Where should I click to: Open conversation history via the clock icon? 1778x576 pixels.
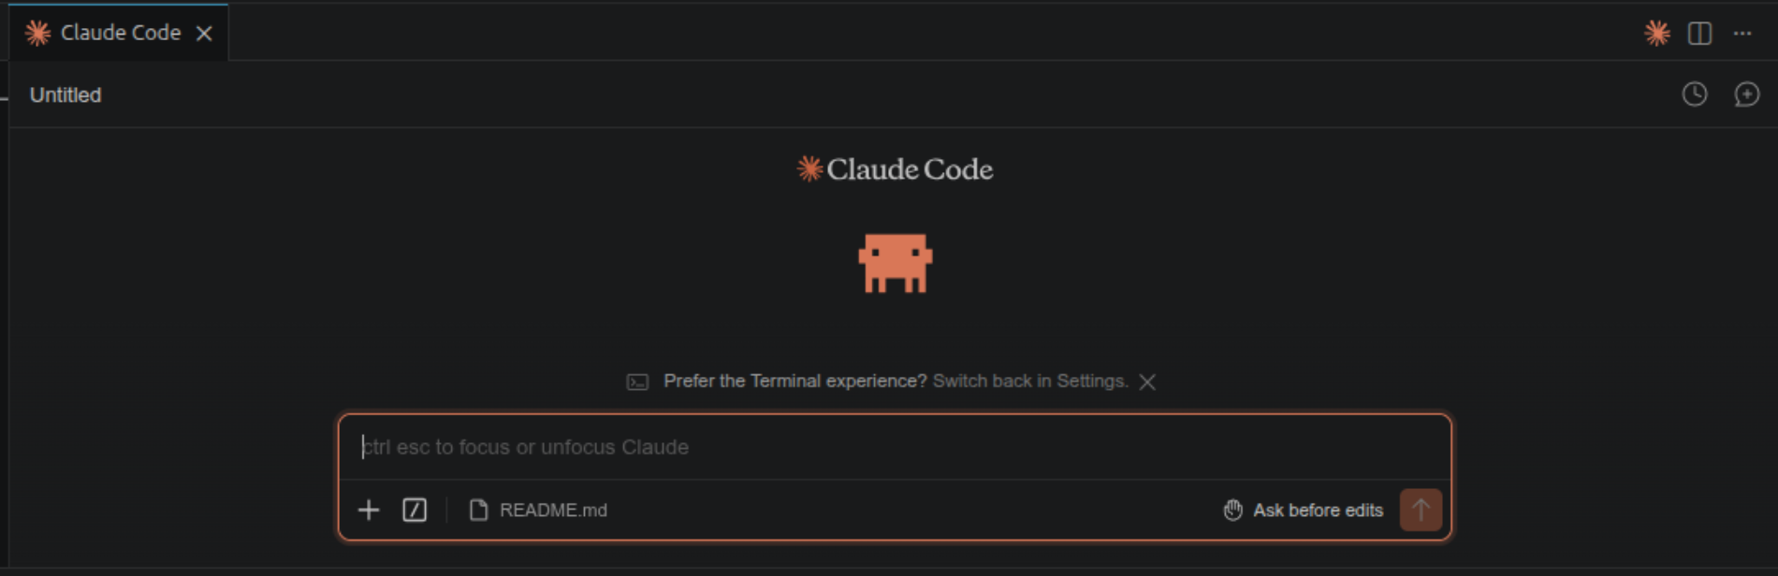click(x=1695, y=94)
